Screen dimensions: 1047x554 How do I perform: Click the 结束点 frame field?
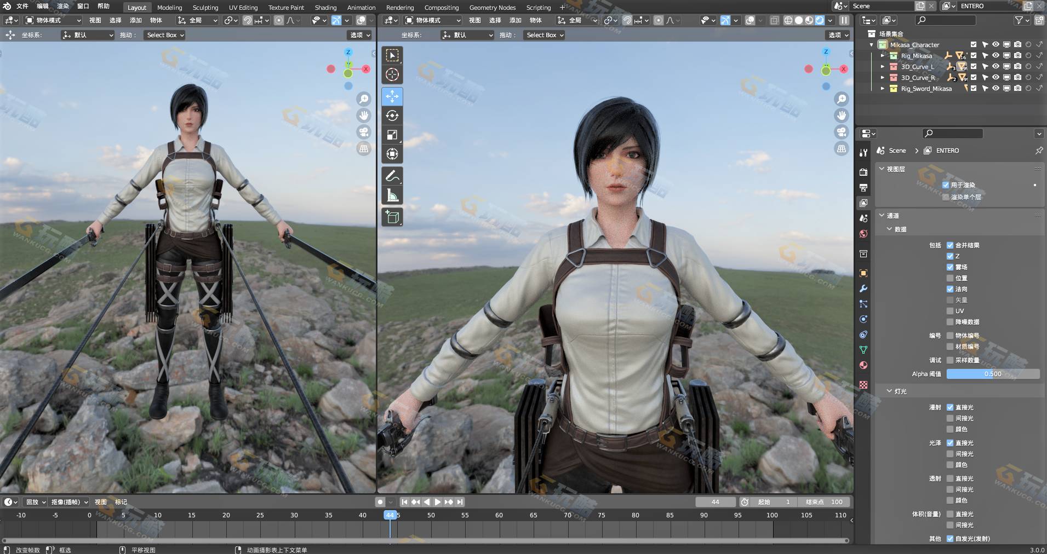(x=824, y=502)
